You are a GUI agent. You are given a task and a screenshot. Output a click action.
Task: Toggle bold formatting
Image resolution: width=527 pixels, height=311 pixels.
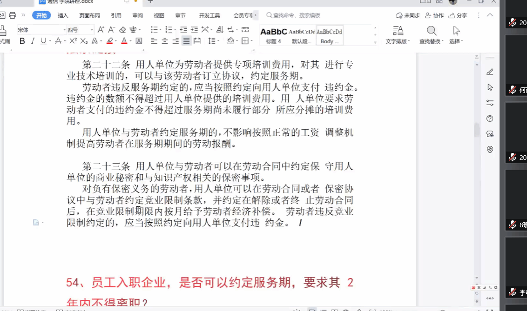tap(22, 41)
